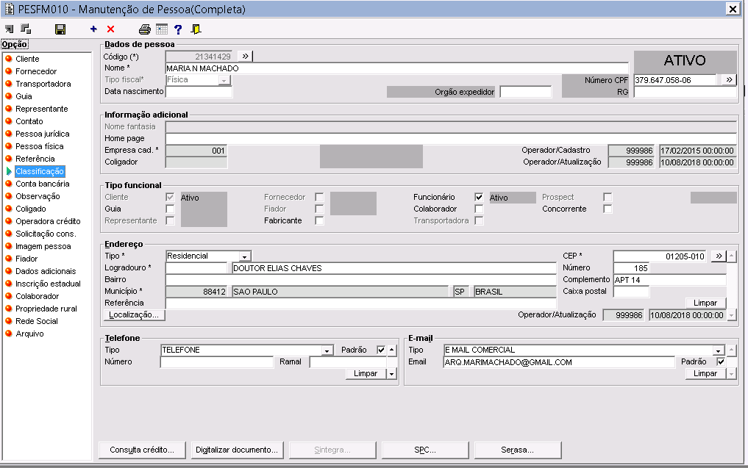Open Rede Social in the Opção list
This screenshot has height=468, width=748.
pyautogui.click(x=36, y=321)
